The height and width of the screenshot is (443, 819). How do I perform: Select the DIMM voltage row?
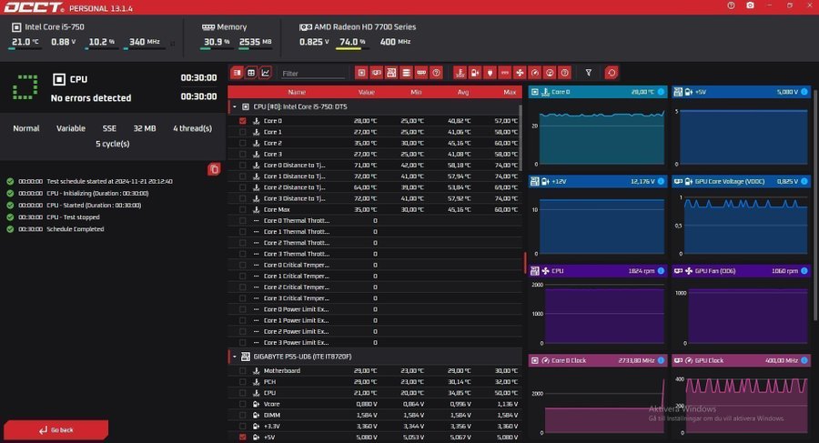(x=375, y=415)
